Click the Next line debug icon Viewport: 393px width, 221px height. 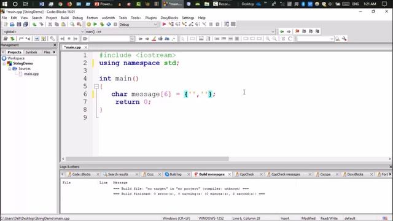(x=177, y=25)
